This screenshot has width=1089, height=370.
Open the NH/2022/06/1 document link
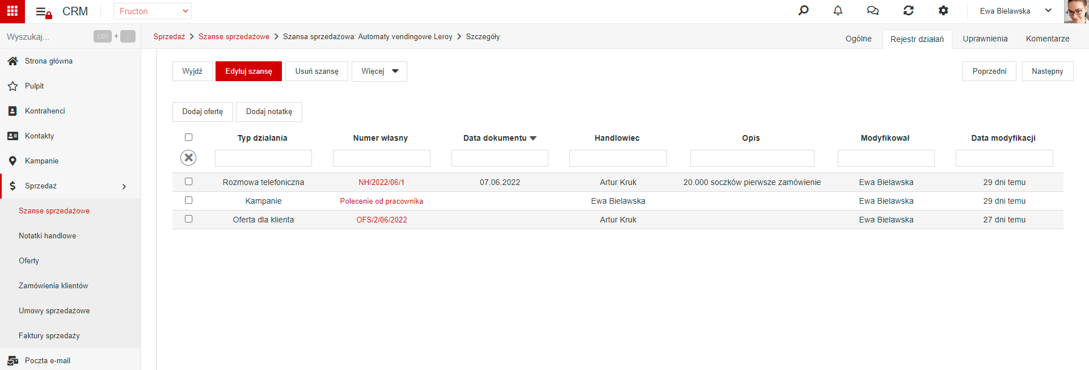pos(382,182)
